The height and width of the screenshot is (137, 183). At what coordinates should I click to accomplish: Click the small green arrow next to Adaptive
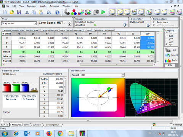coord(95,25)
